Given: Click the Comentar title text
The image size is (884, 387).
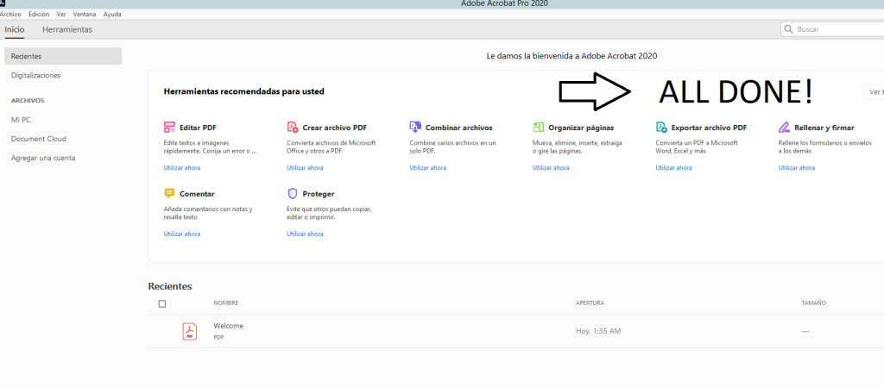Looking at the screenshot, I should (x=198, y=194).
